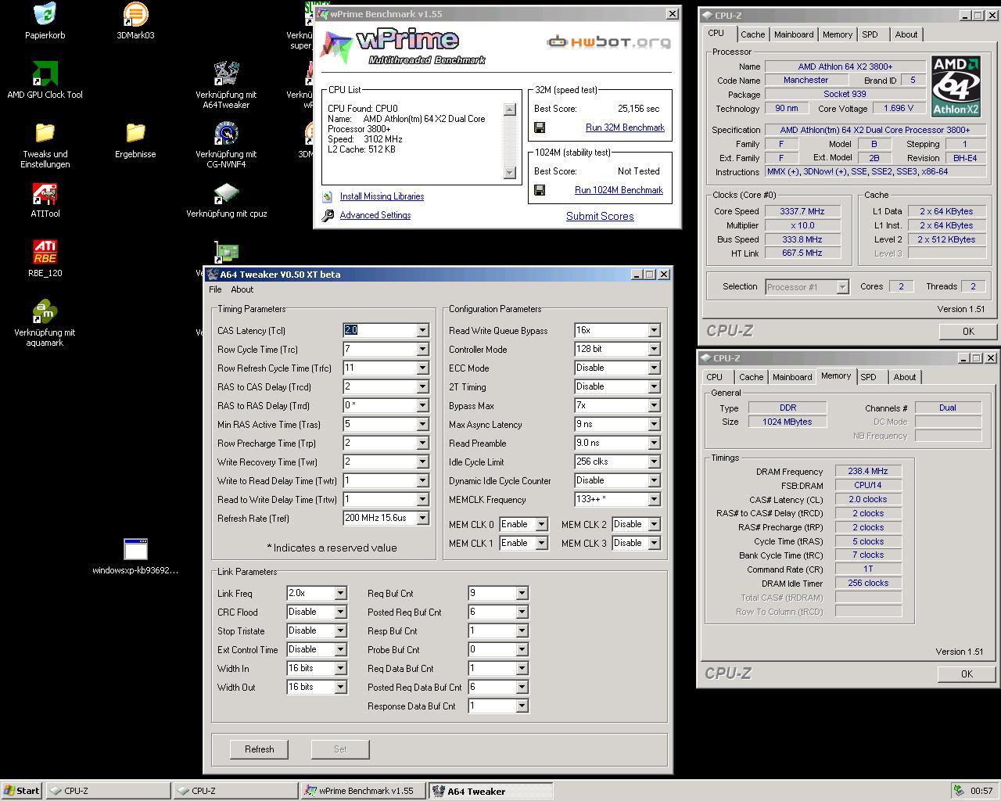Click Install Missing Libraries link

382,196
